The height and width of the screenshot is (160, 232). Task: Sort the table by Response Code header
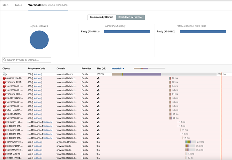coord(37,69)
